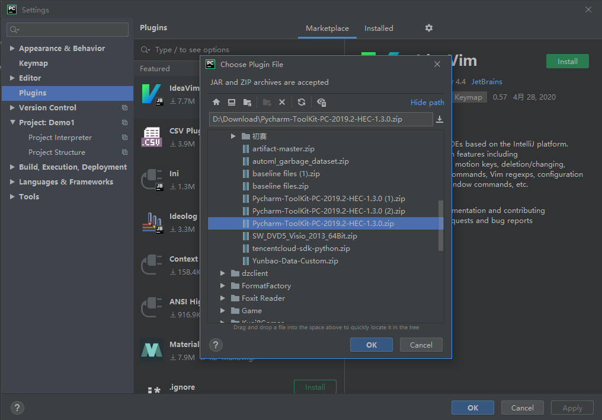602x420 pixels.
Task: Click the new folder toolbar icon
Action: tap(267, 102)
